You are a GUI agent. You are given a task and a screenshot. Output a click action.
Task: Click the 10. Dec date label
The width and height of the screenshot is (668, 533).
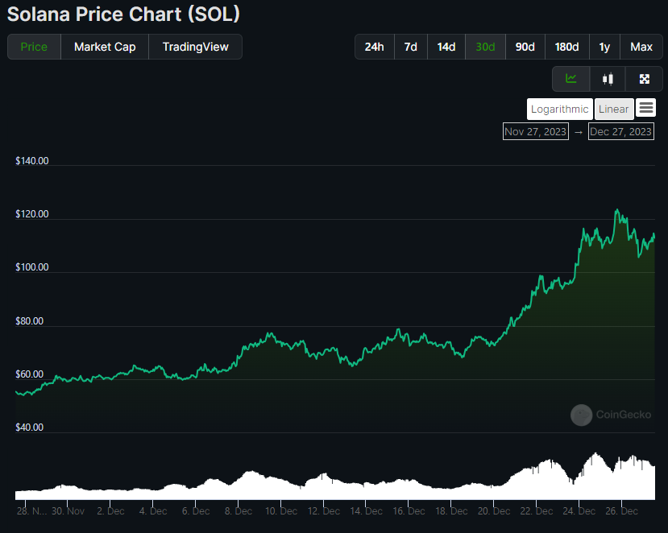click(281, 511)
